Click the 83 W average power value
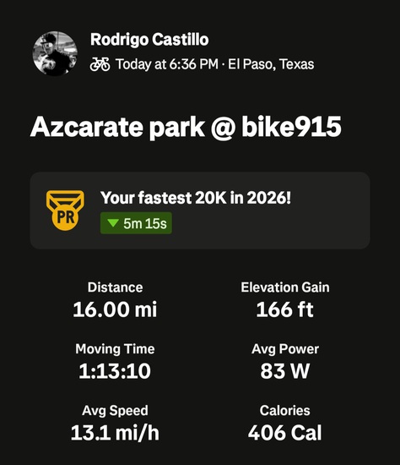Screen dimensions: 400x465 (x=285, y=371)
